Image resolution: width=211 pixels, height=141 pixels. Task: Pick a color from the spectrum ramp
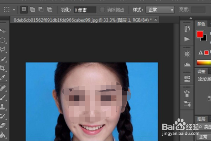coord(204,63)
